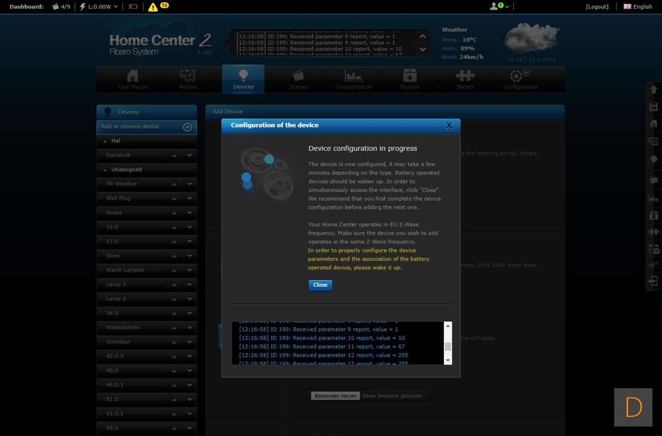The width and height of the screenshot is (662, 436).
Task: Click the battery status icon in dashboard bar
Action: pos(133,7)
